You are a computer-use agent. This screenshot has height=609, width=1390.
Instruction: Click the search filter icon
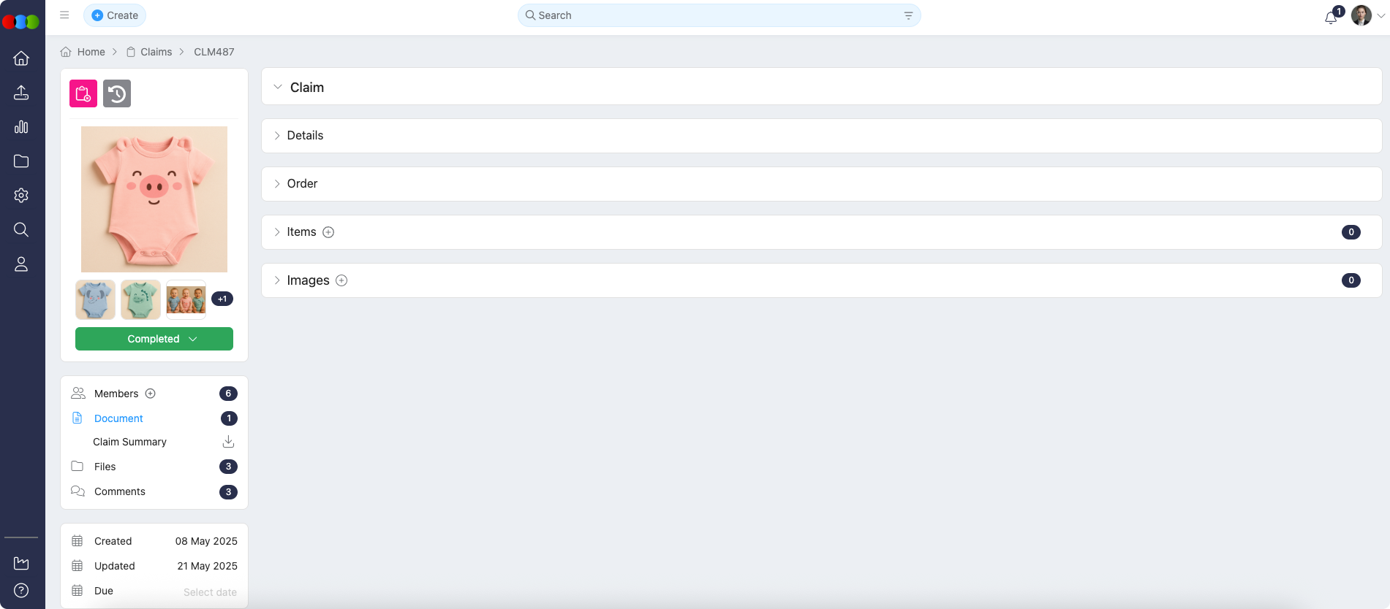coord(908,15)
